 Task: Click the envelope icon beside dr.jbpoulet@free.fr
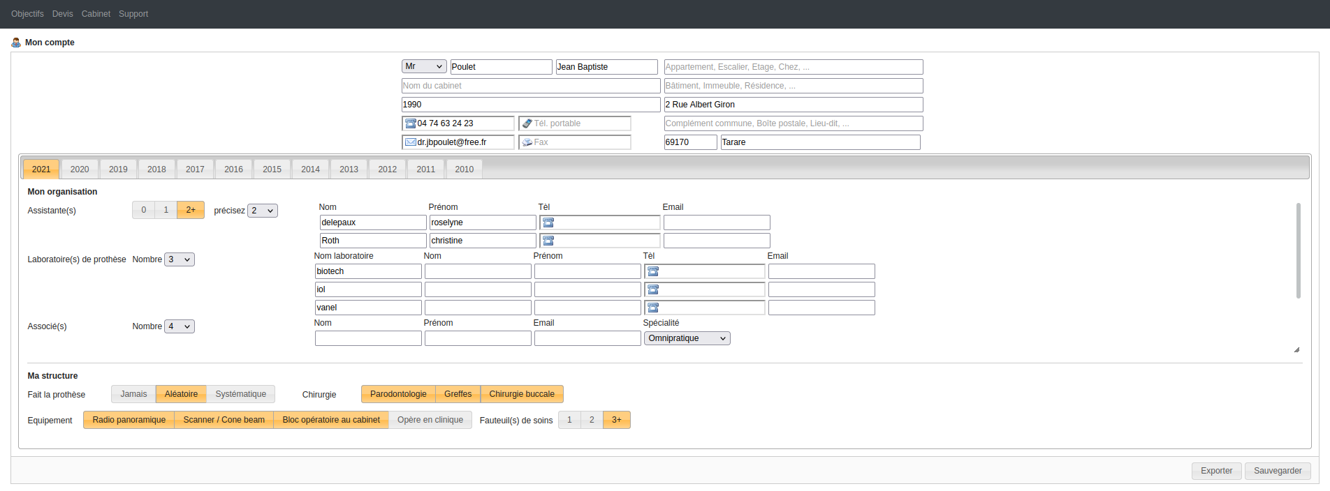(x=411, y=142)
